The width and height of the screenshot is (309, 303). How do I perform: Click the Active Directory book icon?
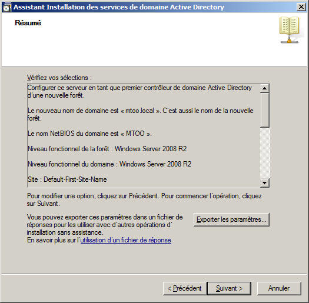[290, 30]
